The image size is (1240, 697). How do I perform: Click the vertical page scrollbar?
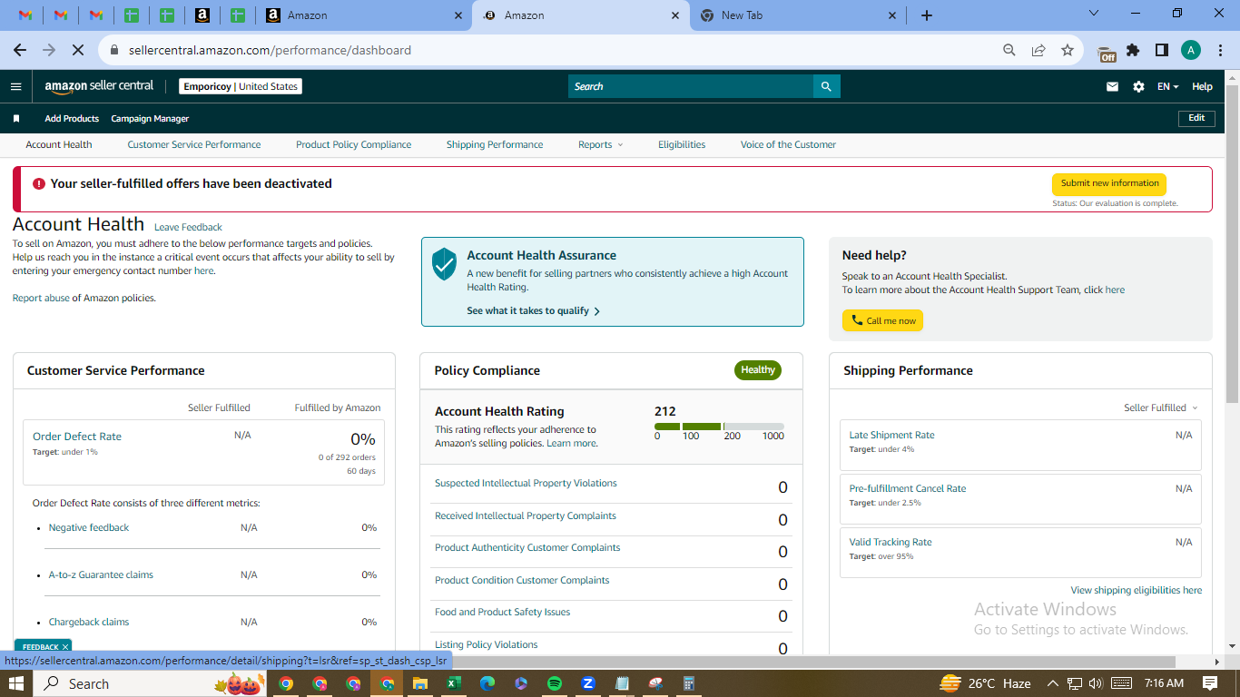tap(1232, 245)
